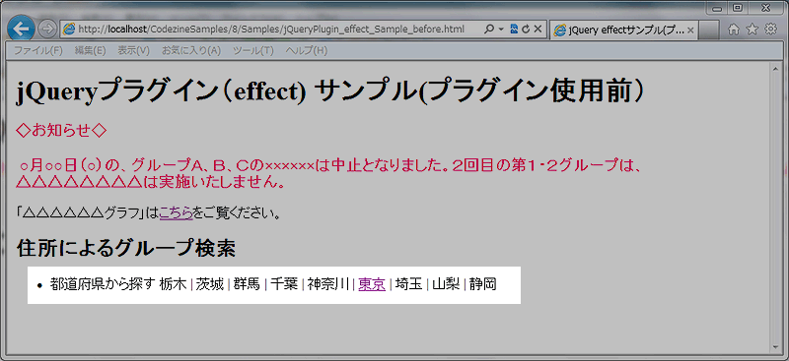Screen dimensions: 789x361
Task: Click the browser Forward arrow button
Action: 46,30
